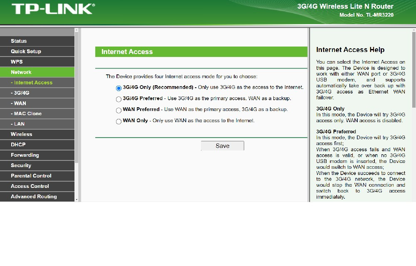
Task: Open the 3G/4G submenu entry
Action: pyautogui.click(x=22, y=93)
